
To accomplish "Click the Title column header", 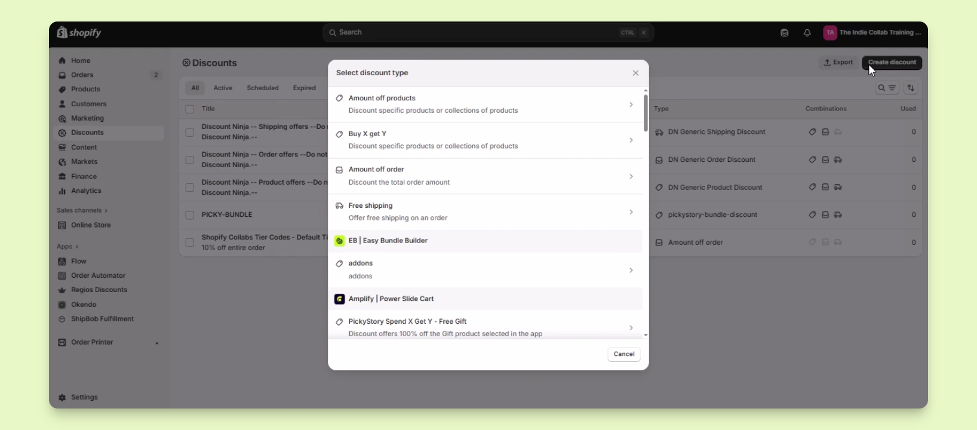I will coord(208,109).
